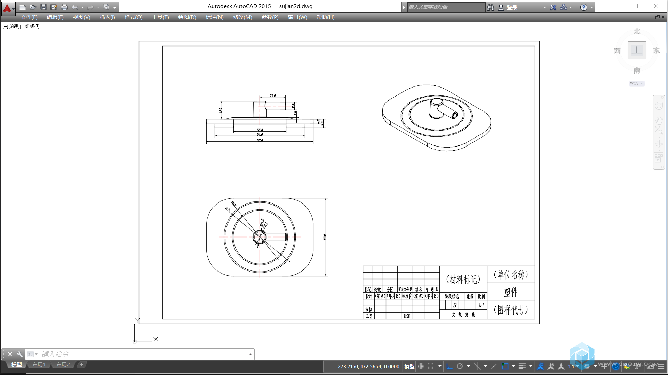
Task: Click the [俯视] view controls label
Action: tap(14, 27)
